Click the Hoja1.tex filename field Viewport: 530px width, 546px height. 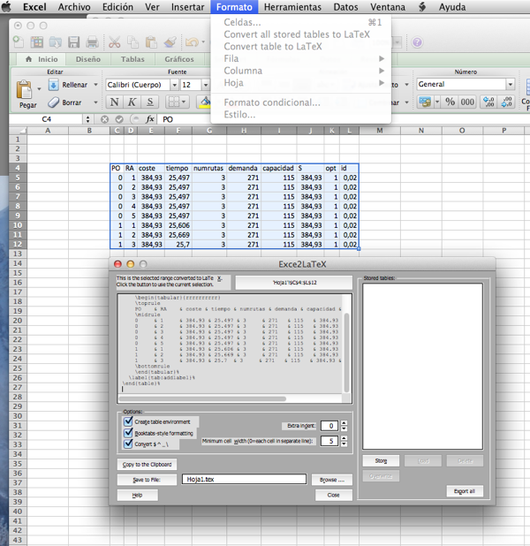pos(244,479)
